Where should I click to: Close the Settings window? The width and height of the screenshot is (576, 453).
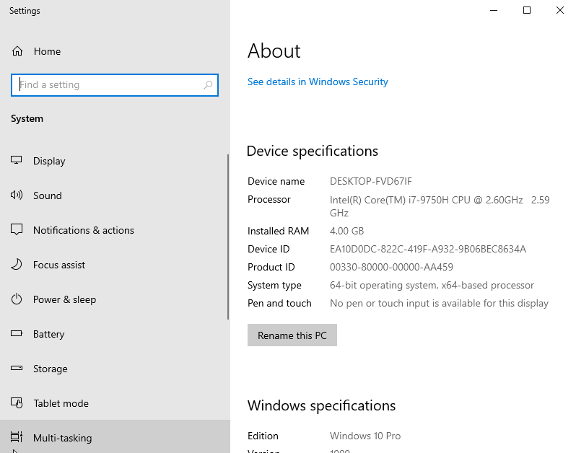[560, 10]
